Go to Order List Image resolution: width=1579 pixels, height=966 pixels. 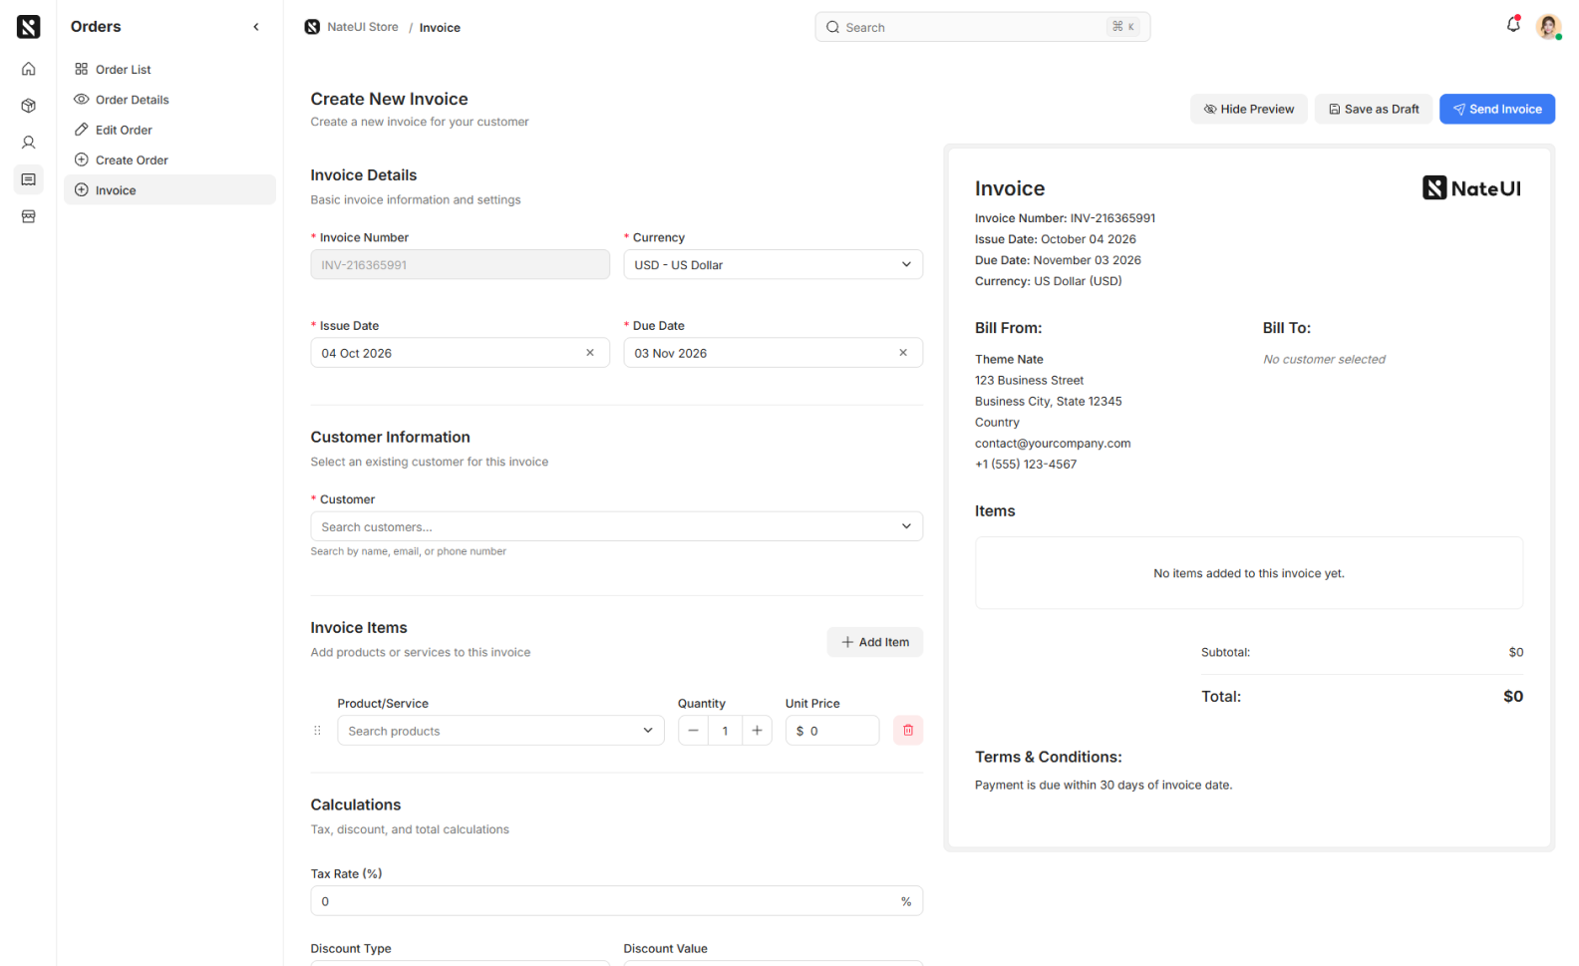click(x=169, y=69)
